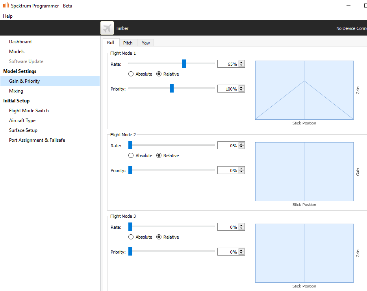The width and height of the screenshot is (367, 291).
Task: Open Flight Mode Switch setup
Action: coord(29,111)
